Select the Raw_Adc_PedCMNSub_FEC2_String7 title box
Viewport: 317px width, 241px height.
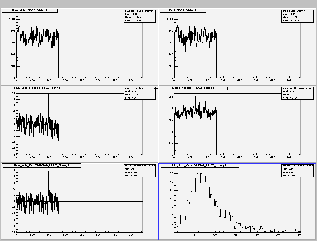[42, 166]
